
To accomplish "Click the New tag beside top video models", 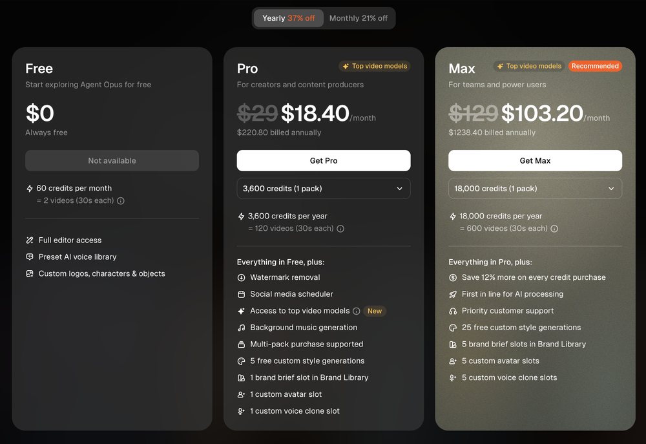I will (x=375, y=312).
